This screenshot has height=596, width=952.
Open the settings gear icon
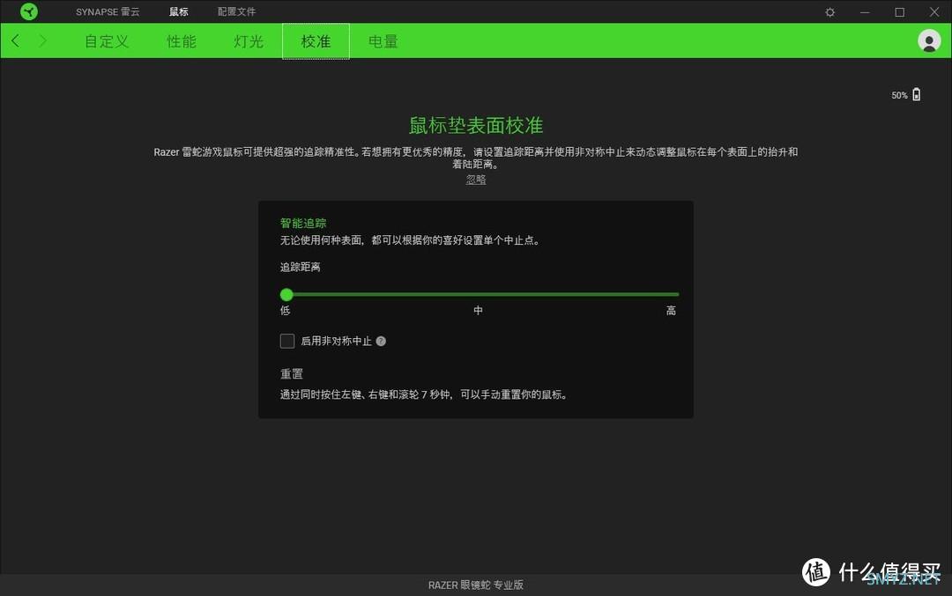click(x=830, y=12)
